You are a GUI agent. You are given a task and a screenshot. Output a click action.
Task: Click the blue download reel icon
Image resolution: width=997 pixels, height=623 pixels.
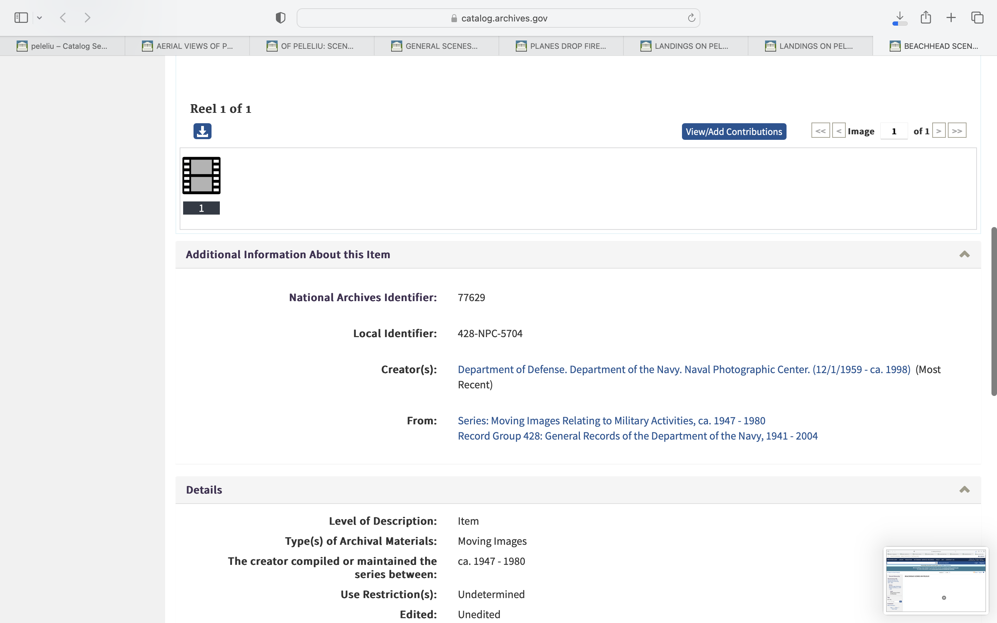pos(202,131)
